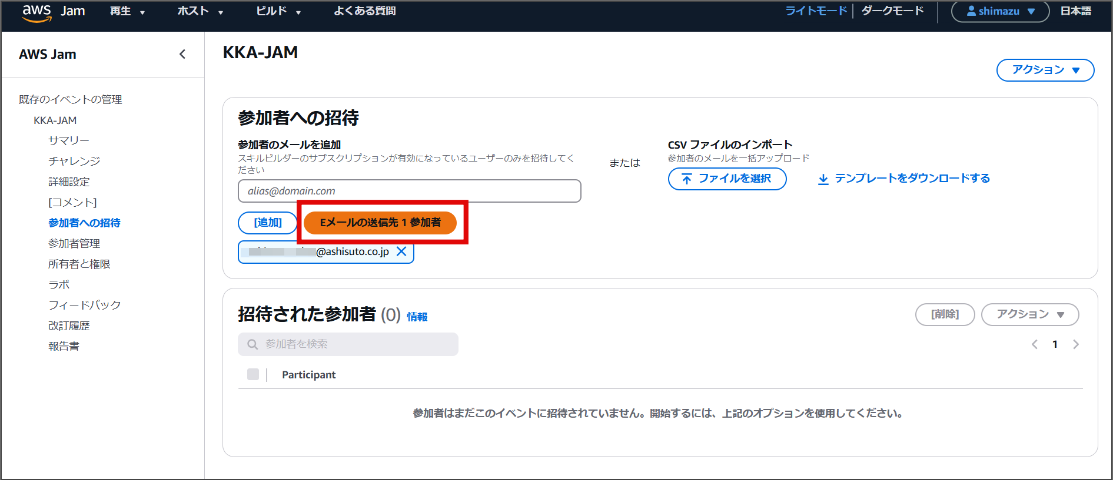This screenshot has width=1113, height=480.
Task: Open チャレンジ in the sidebar
Action: [x=74, y=161]
